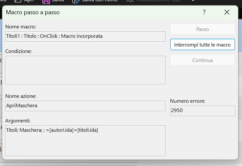
Task: Click the SQL icon in toolbar
Action: pyautogui.click(x=130, y=1)
